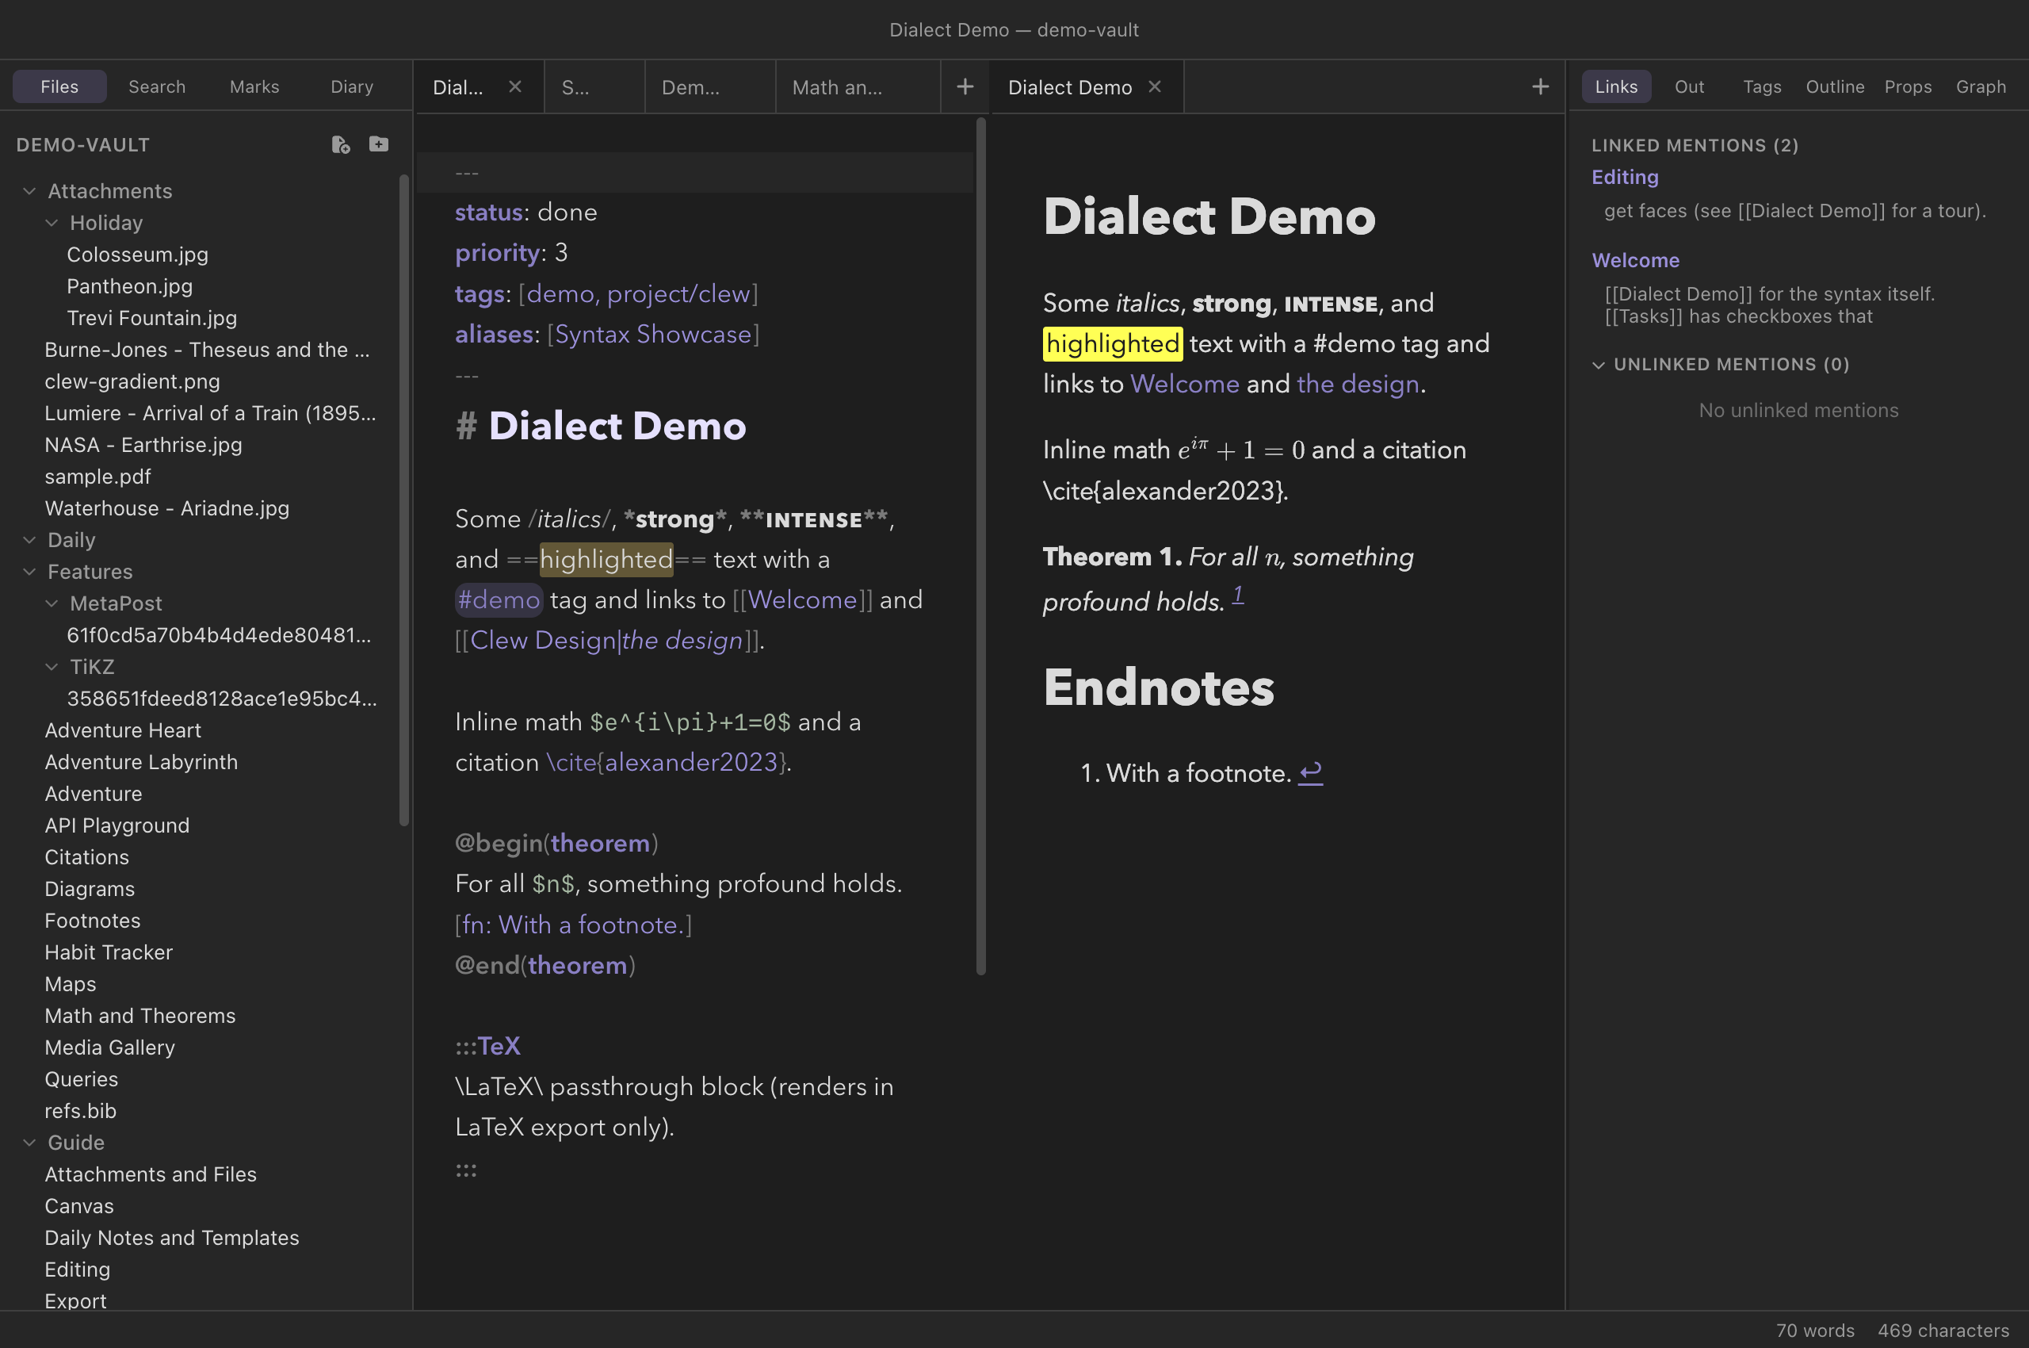Open Welcome linked mention

click(1635, 261)
